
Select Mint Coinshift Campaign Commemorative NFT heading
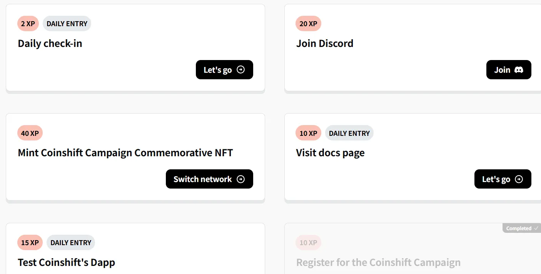(x=125, y=153)
